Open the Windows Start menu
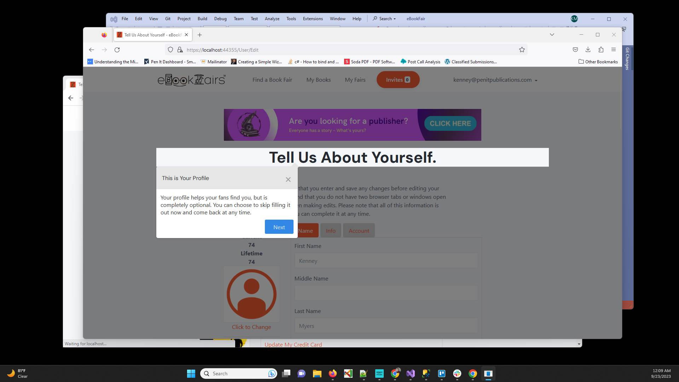Viewport: 679px width, 382px height. (191, 374)
